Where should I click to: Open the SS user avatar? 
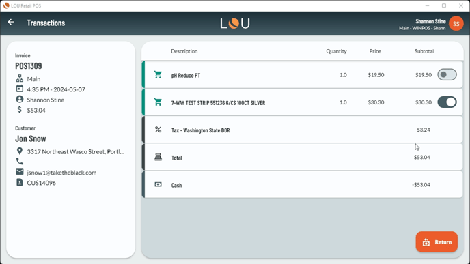[456, 24]
